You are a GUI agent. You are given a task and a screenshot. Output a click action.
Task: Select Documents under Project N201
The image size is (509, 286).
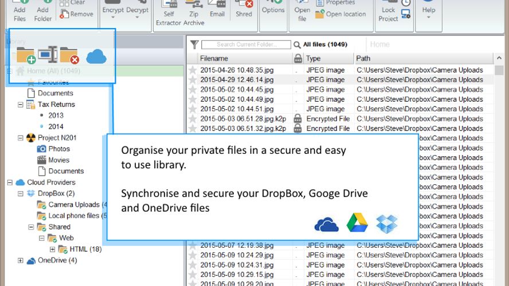66,171
